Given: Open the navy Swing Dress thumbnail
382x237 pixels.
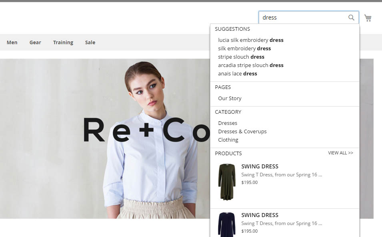Looking at the screenshot, I should pos(227,224).
